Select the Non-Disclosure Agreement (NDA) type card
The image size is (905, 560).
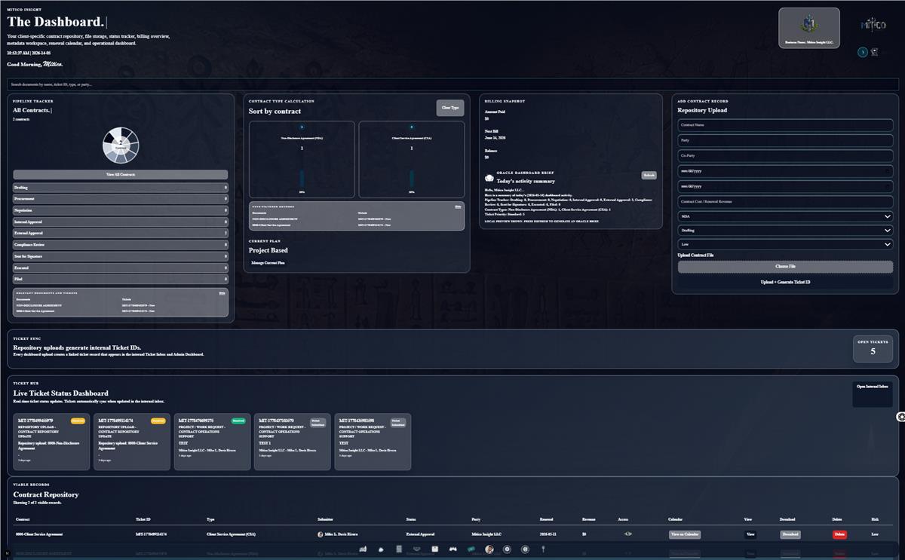(x=302, y=160)
